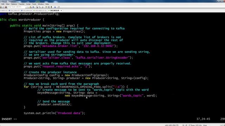Close the 192.168.0.35 session tab
The image size is (225, 126).
(x=61, y=10)
